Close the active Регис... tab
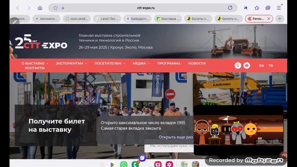The height and width of the screenshot is (167, 297). pos(269,19)
